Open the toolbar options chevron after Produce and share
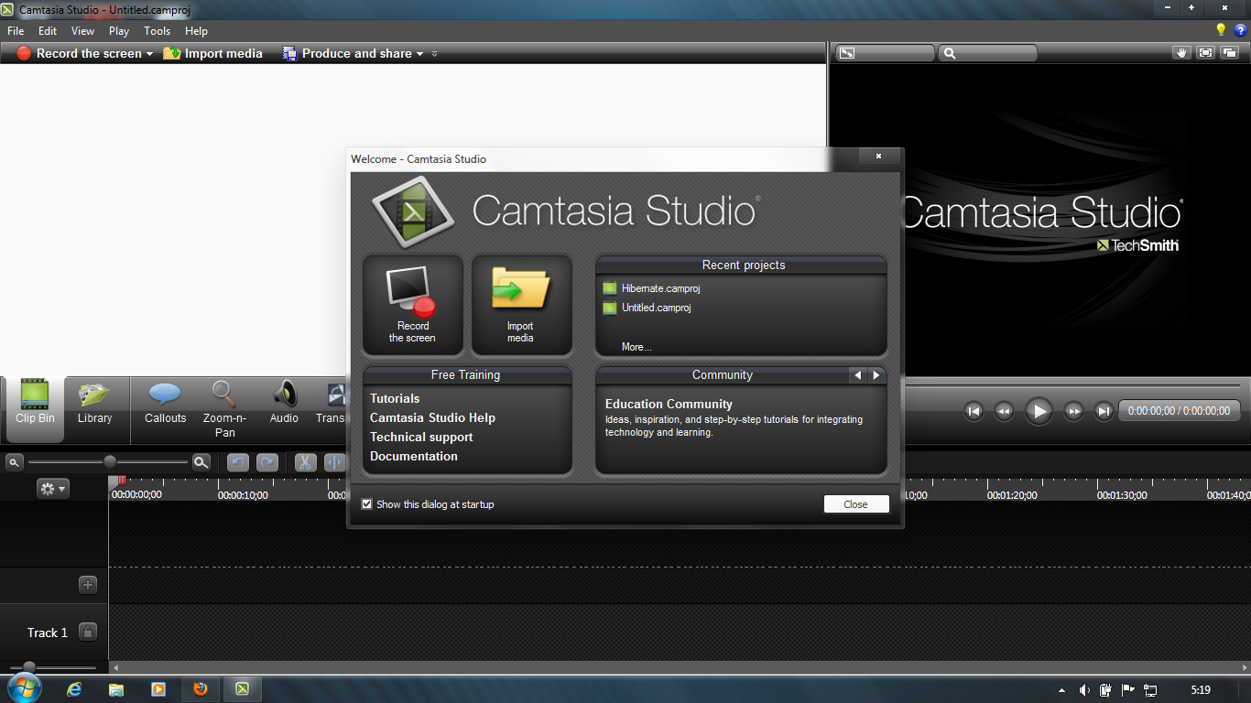This screenshot has width=1251, height=703. (x=434, y=54)
